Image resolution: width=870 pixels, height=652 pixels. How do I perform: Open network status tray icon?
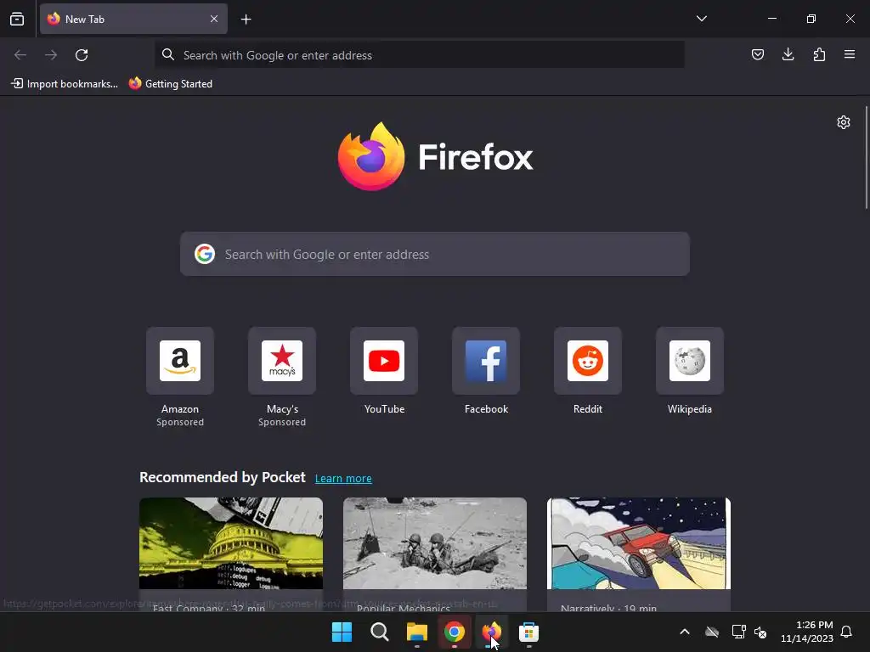tap(738, 632)
